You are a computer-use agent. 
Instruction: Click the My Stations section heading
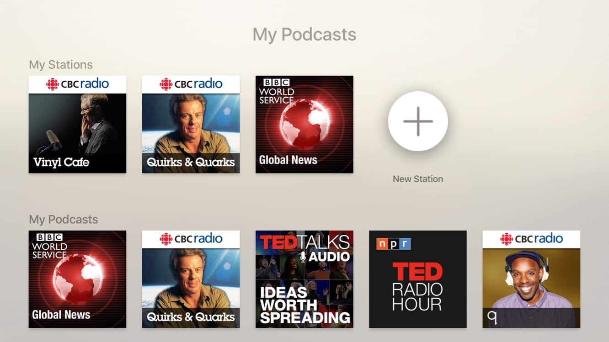point(61,65)
